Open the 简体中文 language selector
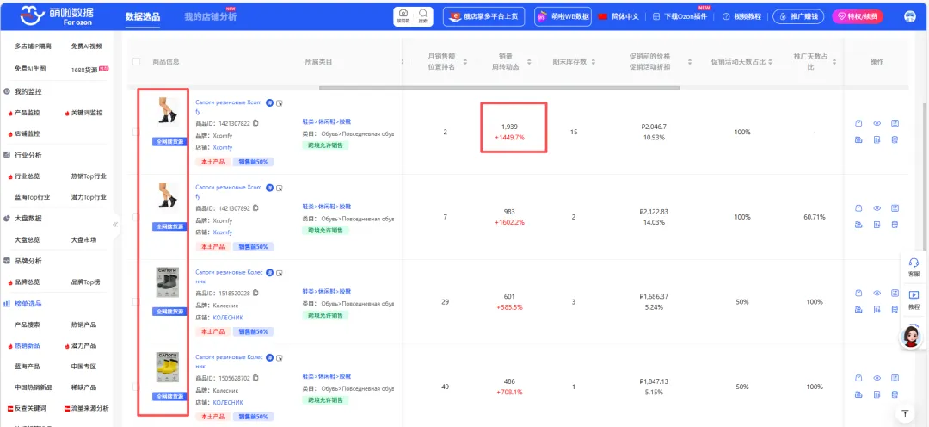Screen dimensions: 929x427 (618, 16)
